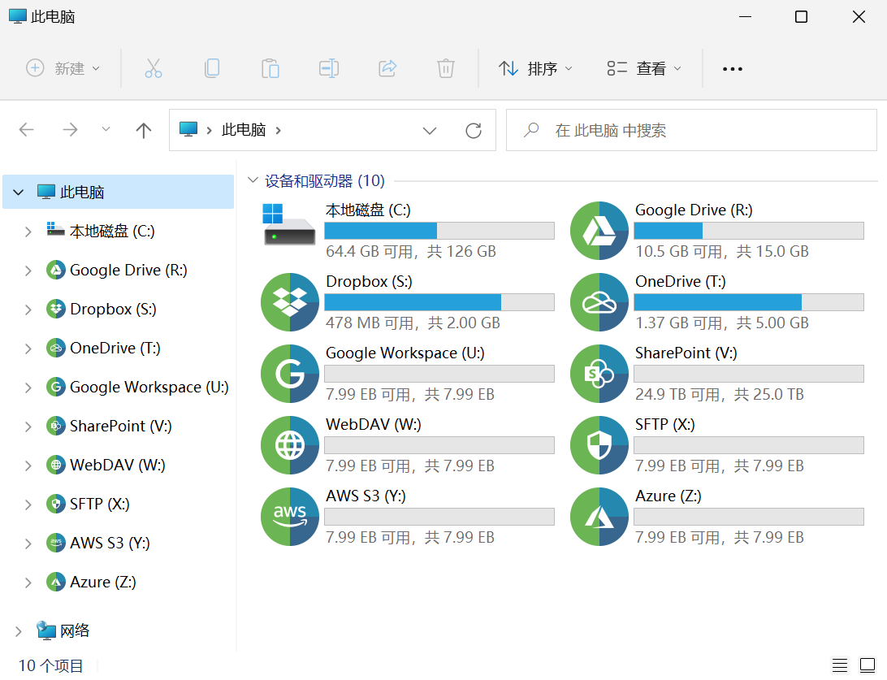The width and height of the screenshot is (887, 680).
Task: Select the large AWS S3 (Y:) icon
Action: click(x=290, y=517)
